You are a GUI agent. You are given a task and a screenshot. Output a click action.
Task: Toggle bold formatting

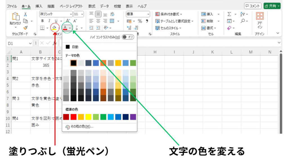pos(42,21)
